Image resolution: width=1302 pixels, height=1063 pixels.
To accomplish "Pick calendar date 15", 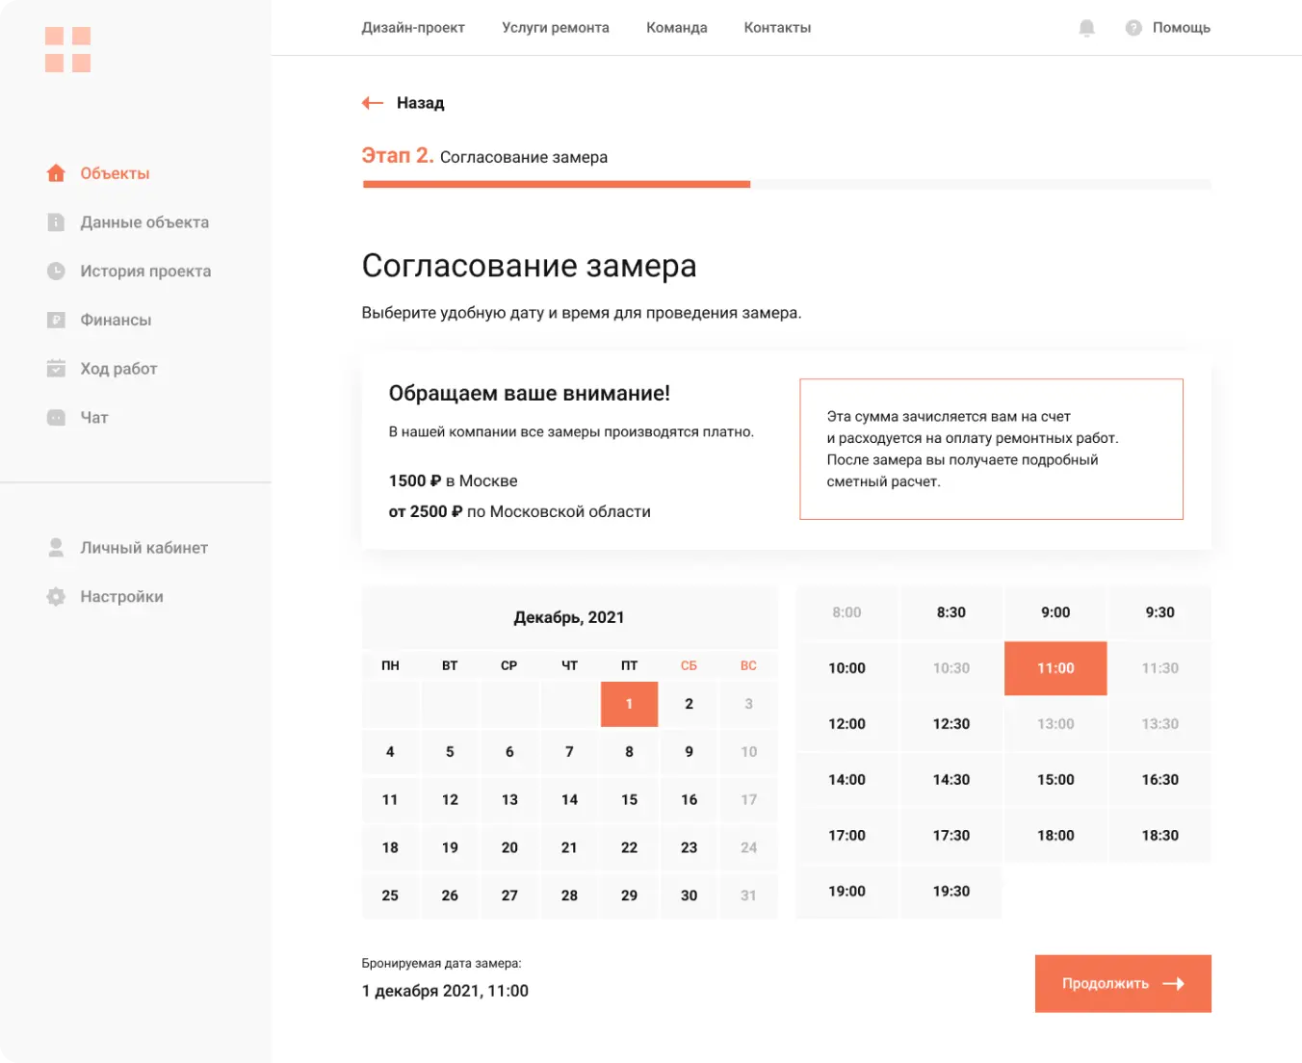I will point(629,800).
